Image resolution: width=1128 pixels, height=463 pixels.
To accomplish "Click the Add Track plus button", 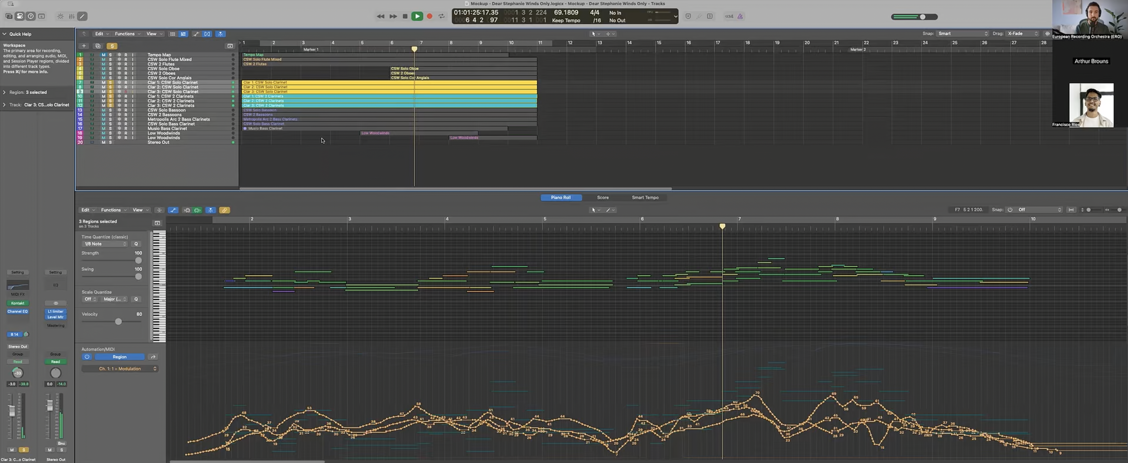I will point(84,46).
